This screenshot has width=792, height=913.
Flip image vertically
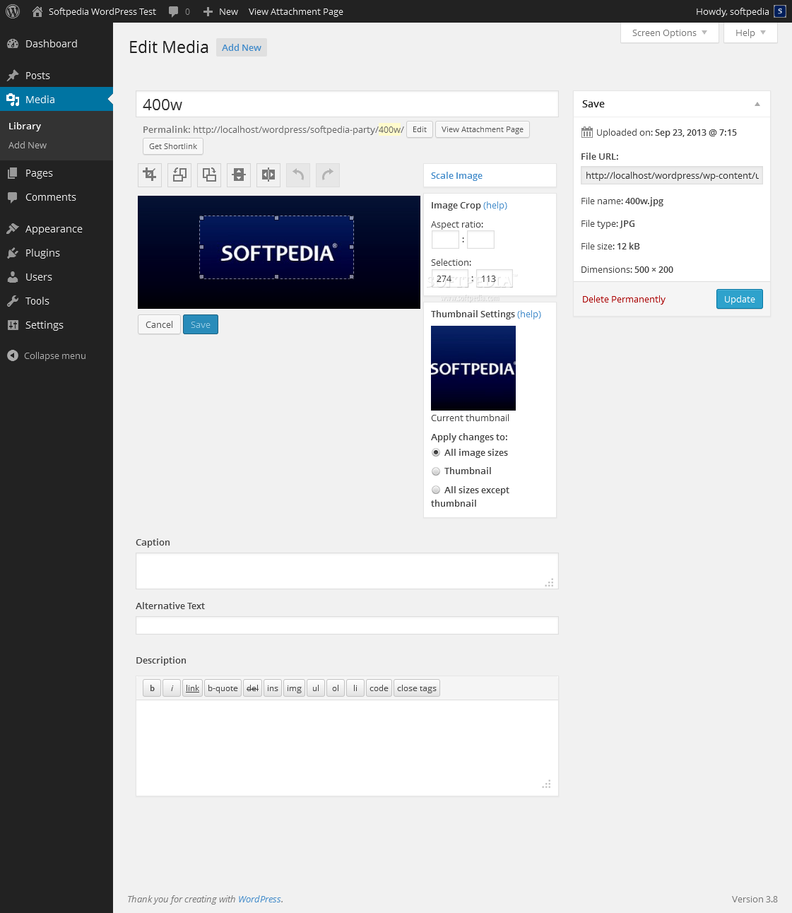point(239,175)
